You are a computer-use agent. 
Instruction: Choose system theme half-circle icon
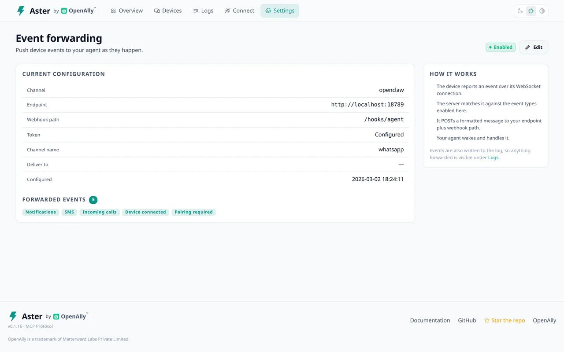542,11
